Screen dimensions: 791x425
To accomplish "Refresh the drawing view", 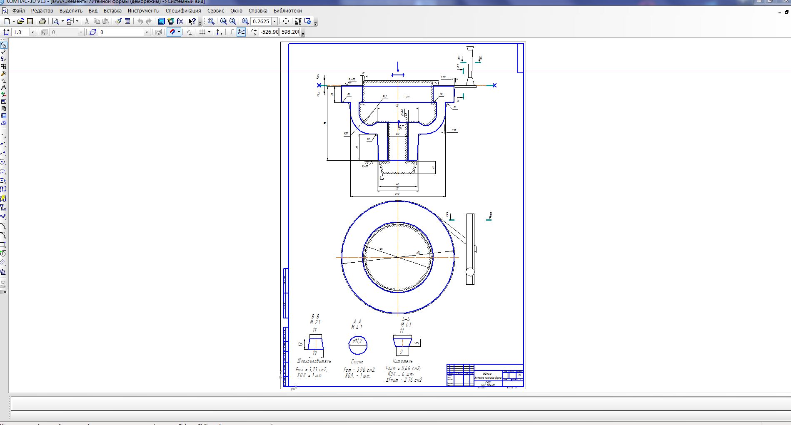I will pyautogui.click(x=308, y=21).
